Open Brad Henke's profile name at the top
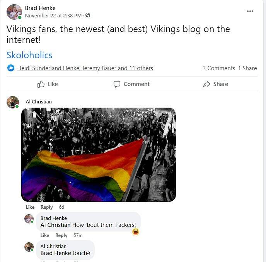The width and height of the screenshot is (266, 262). tap(40, 8)
